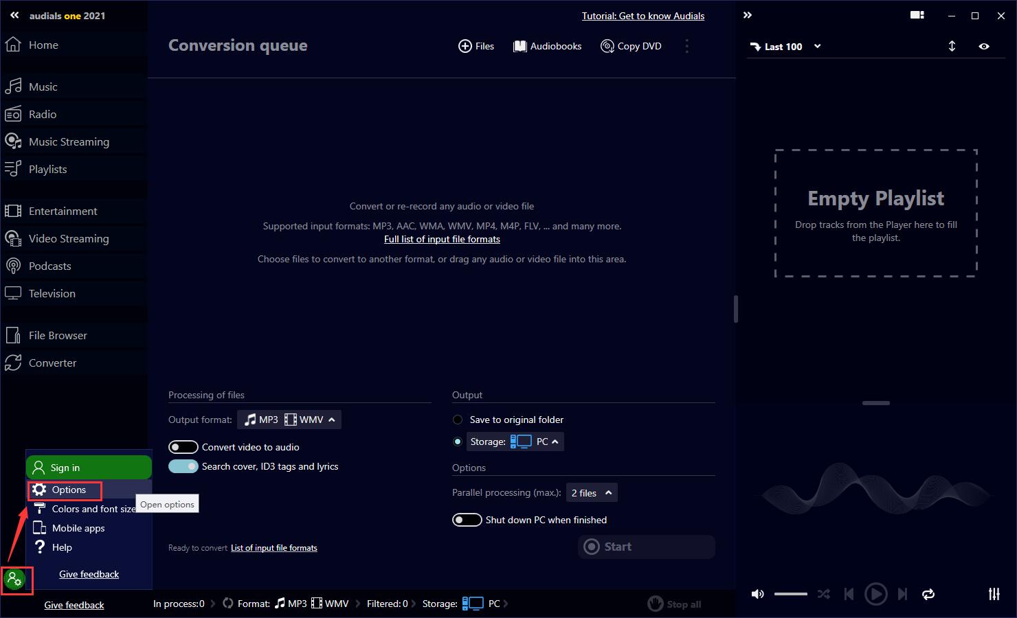Open Help from the popup menu
The image size is (1017, 618).
click(x=52, y=547)
